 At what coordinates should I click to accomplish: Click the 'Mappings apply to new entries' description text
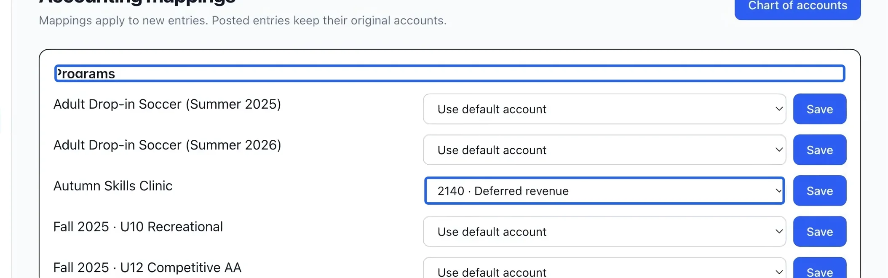coord(243,21)
